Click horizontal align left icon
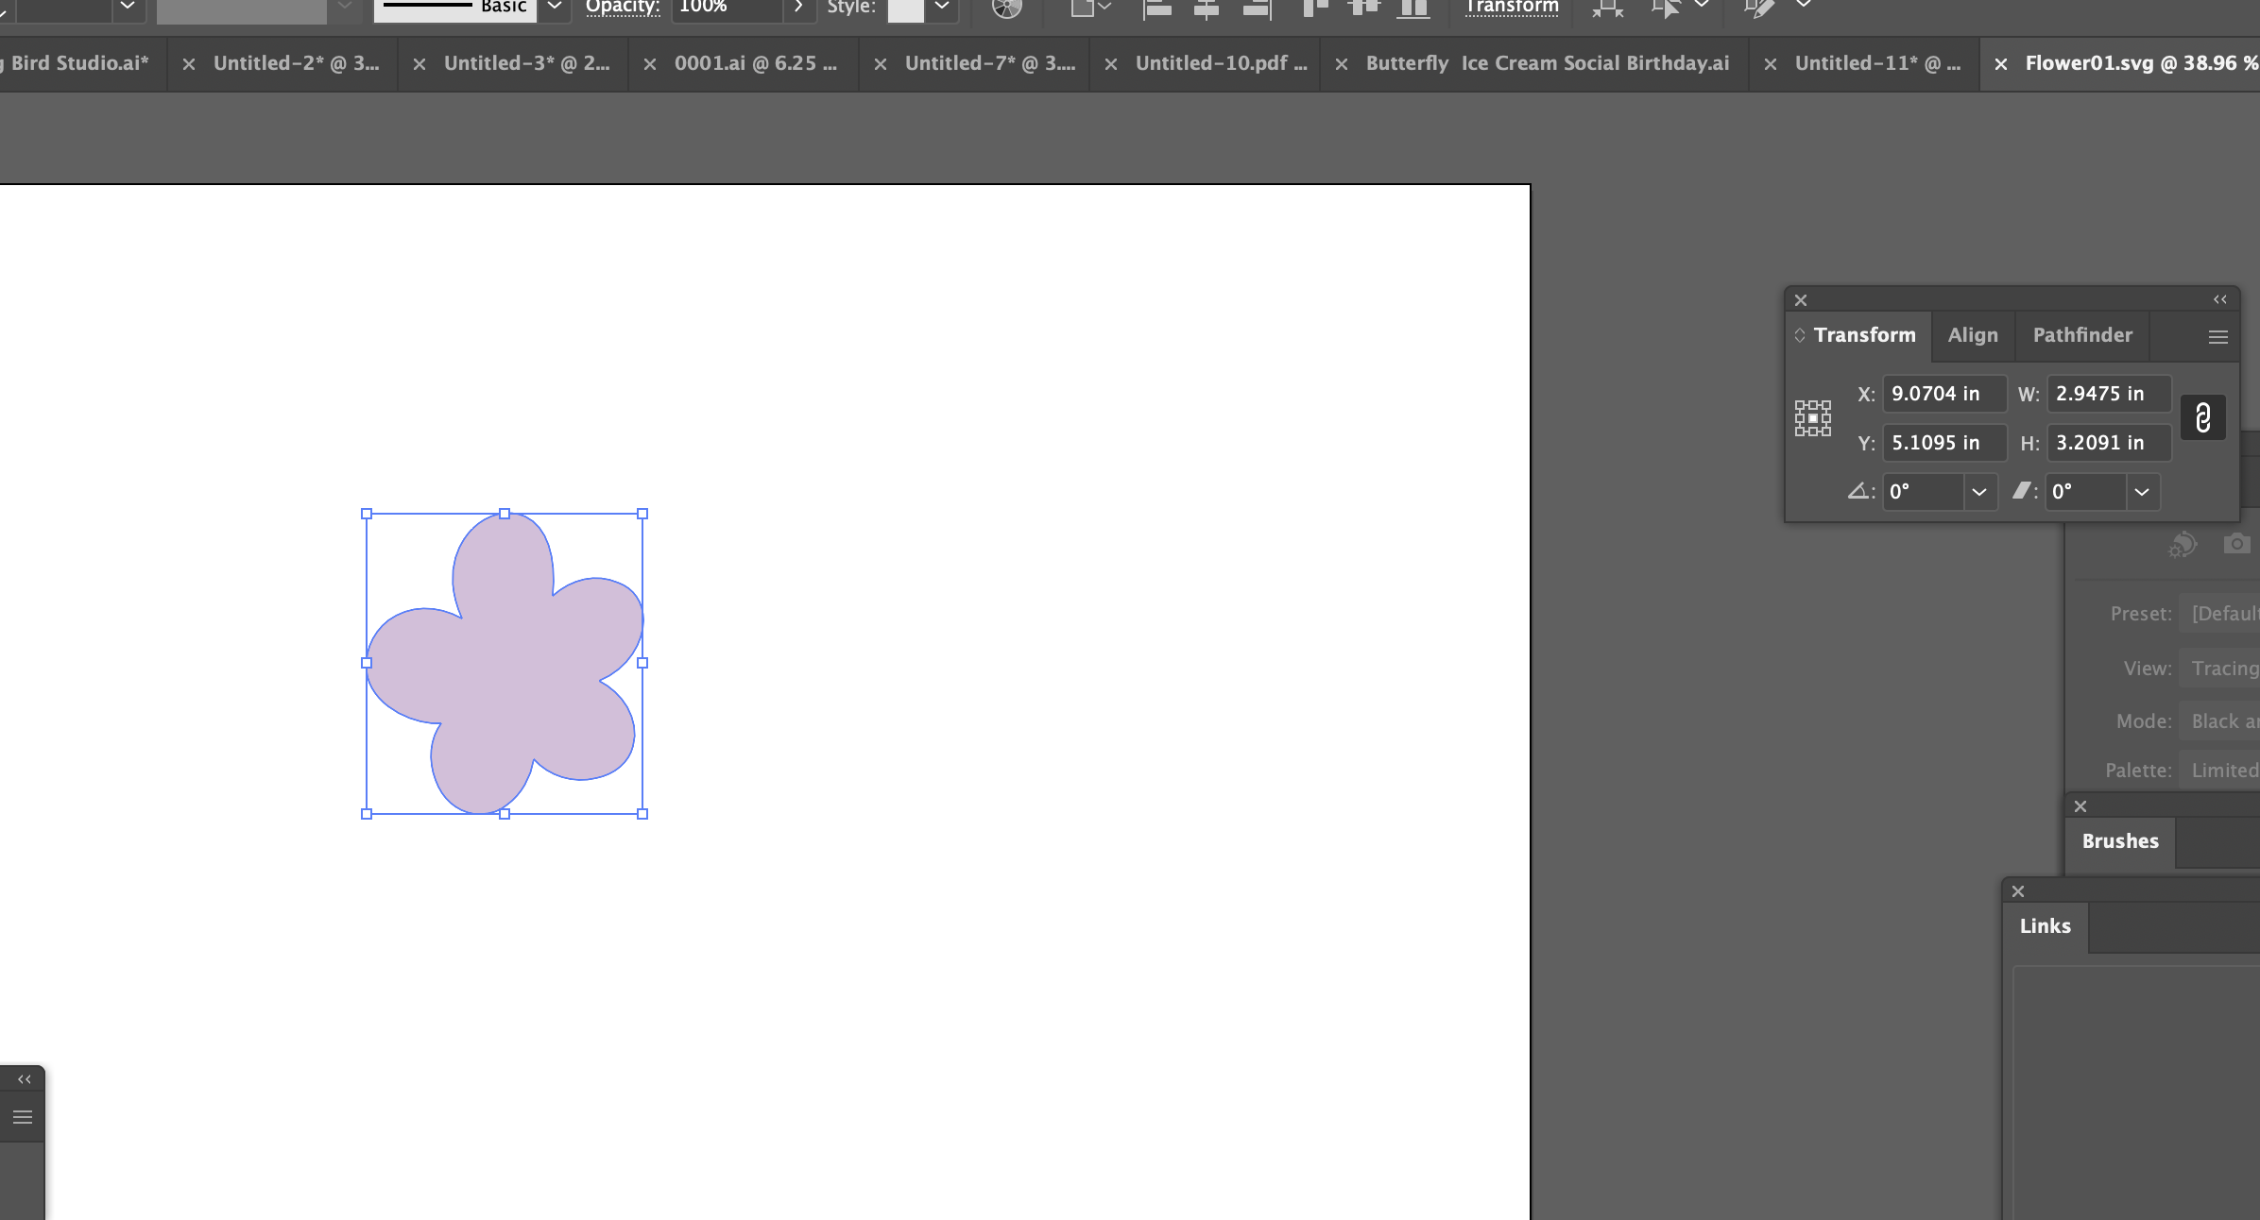Viewport: 2260px width, 1220px height. (1157, 8)
